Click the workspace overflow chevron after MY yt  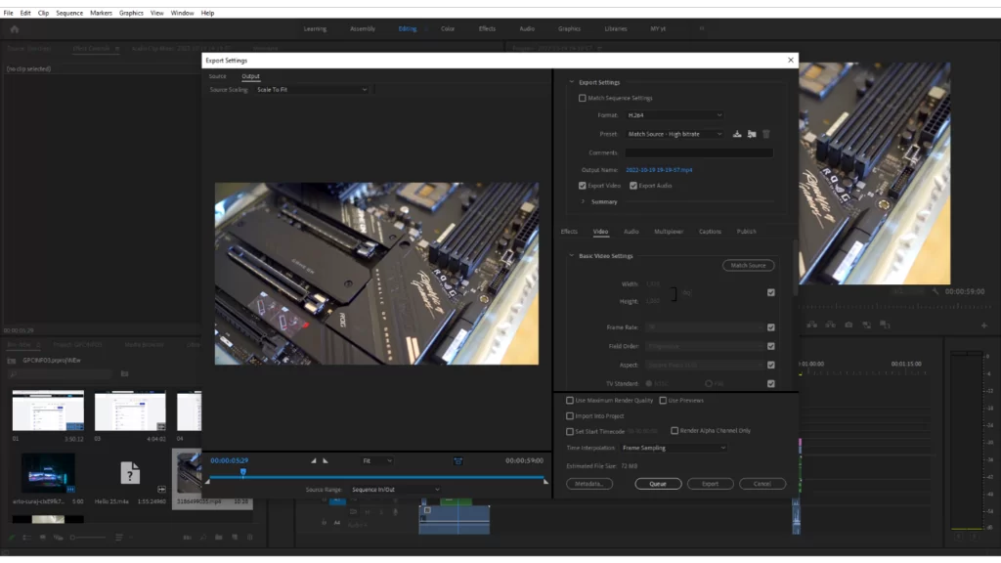(702, 28)
